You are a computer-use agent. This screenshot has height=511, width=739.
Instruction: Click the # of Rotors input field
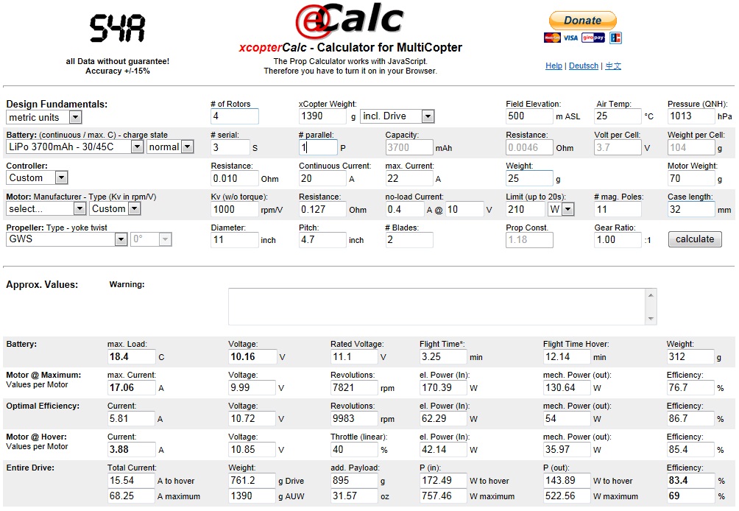[x=235, y=116]
